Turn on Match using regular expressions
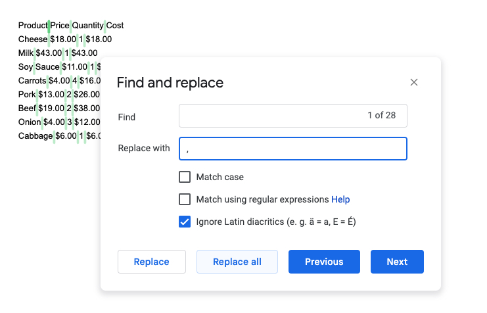The height and width of the screenshot is (313, 487). point(185,199)
